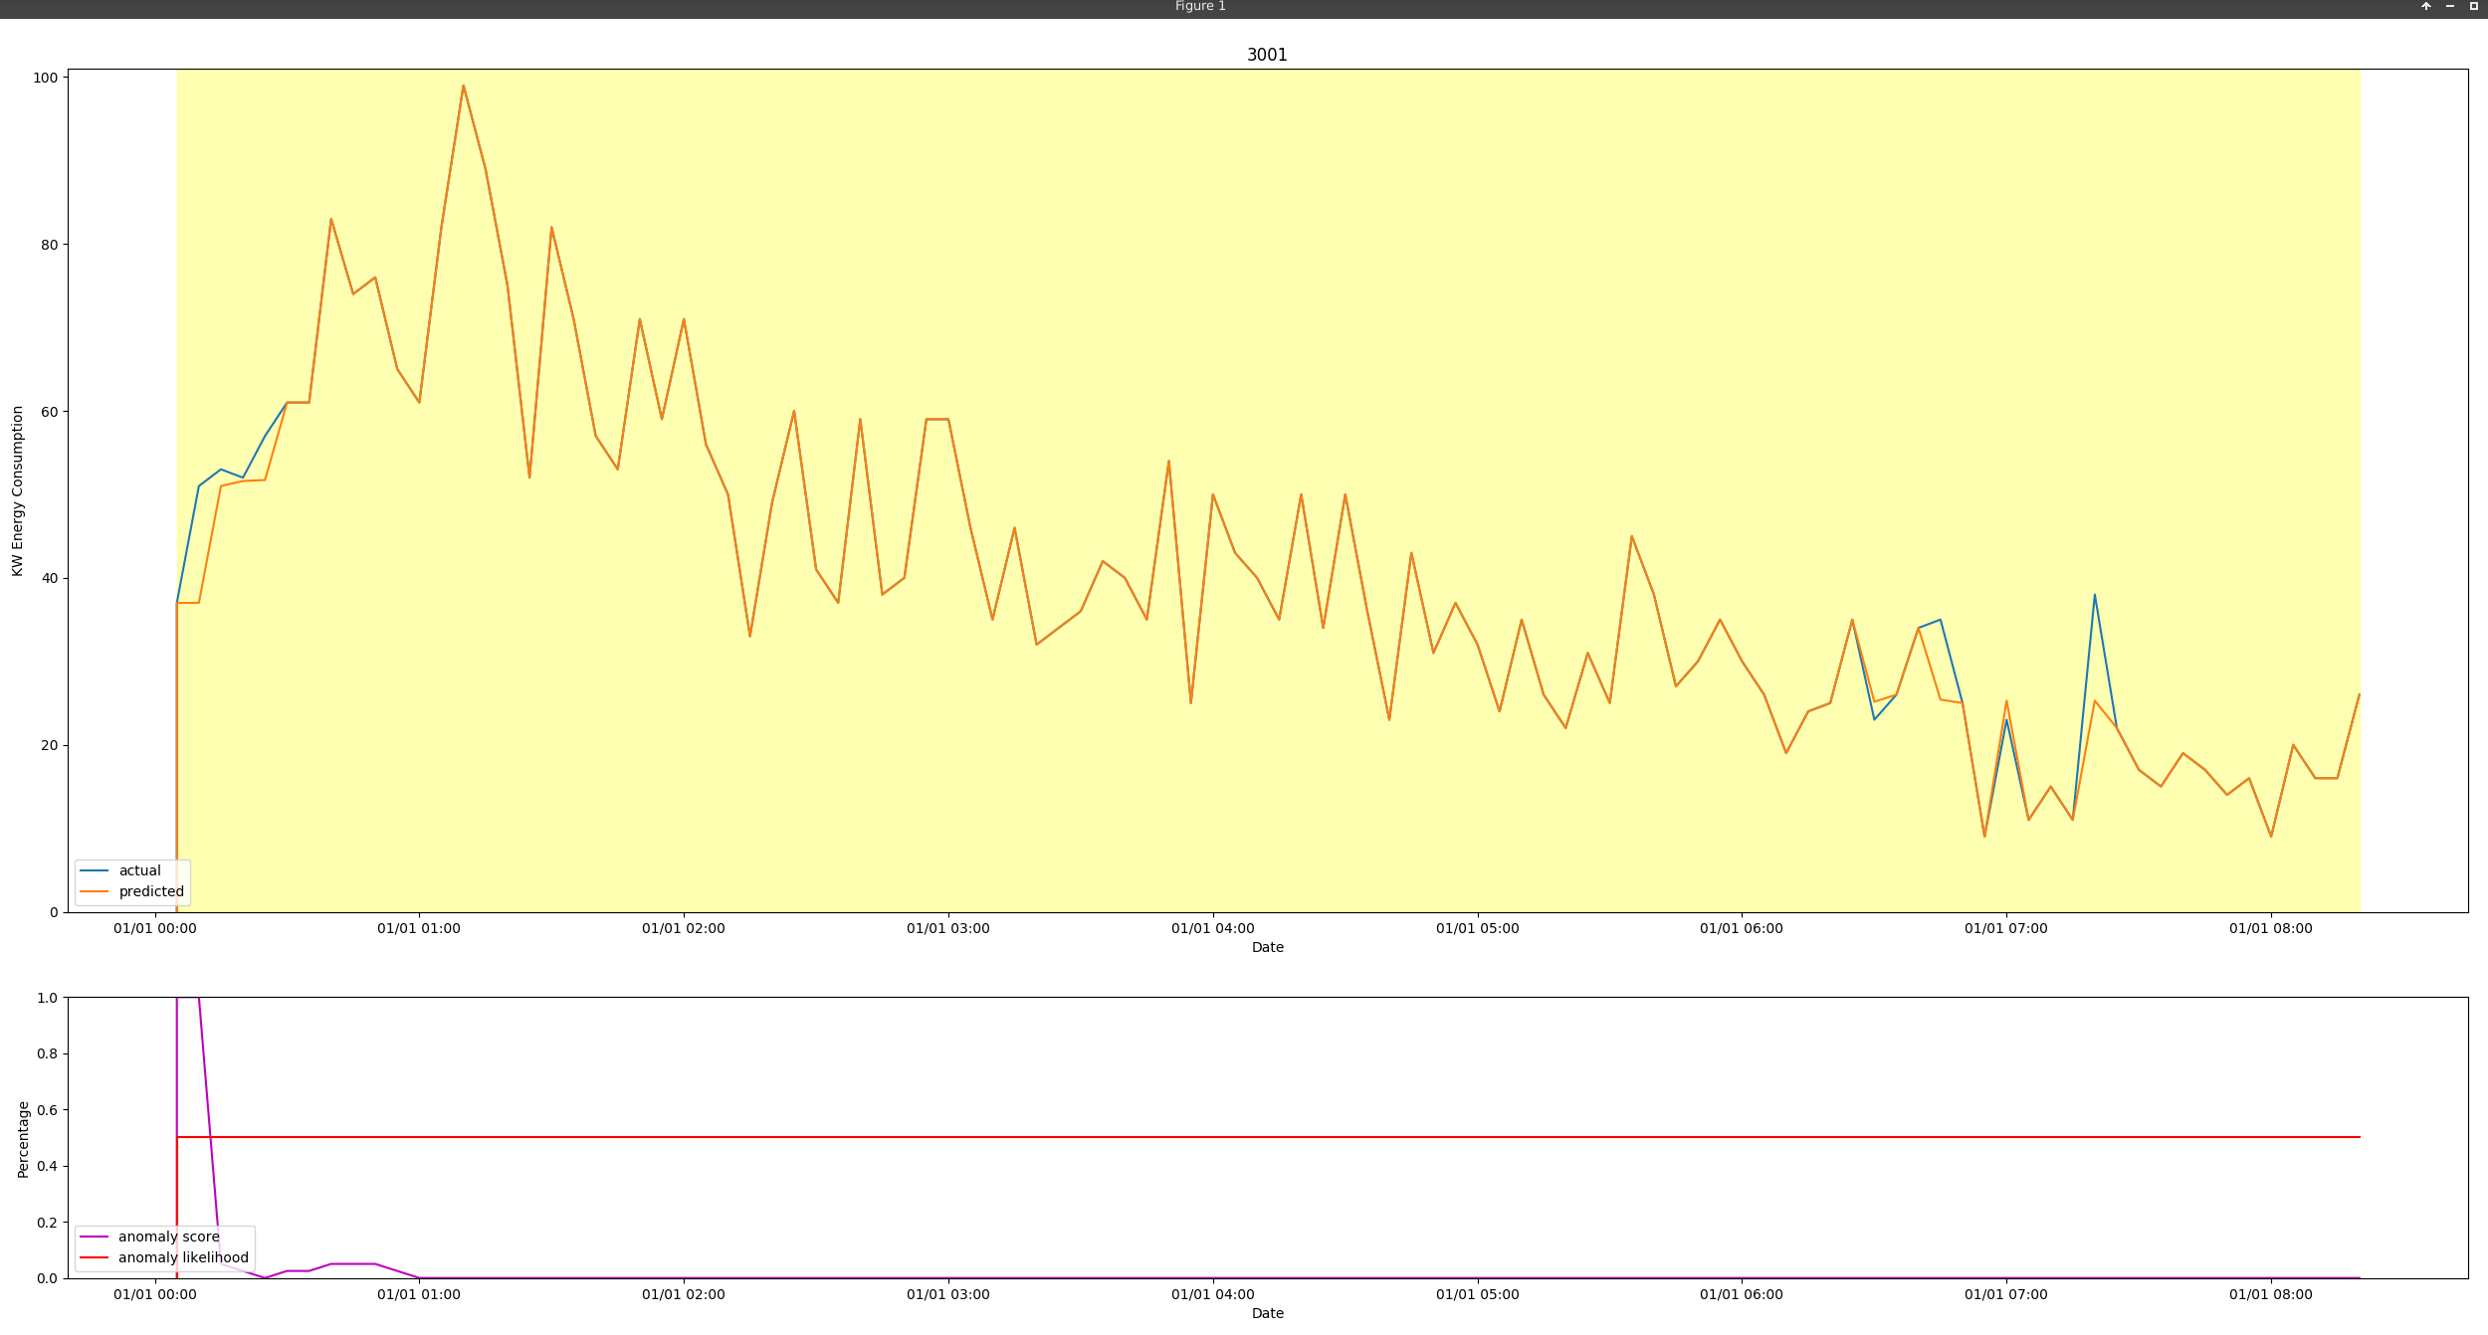Image resolution: width=2488 pixels, height=1335 pixels.
Task: Click the shade/roll-up arrow in title bar
Action: pos(2425,6)
